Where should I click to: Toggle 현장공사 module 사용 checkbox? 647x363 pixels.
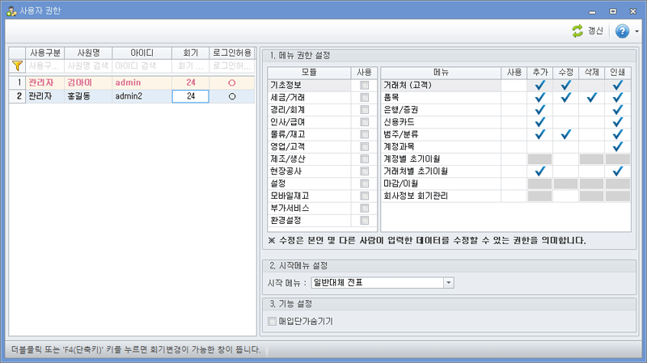pyautogui.click(x=365, y=171)
